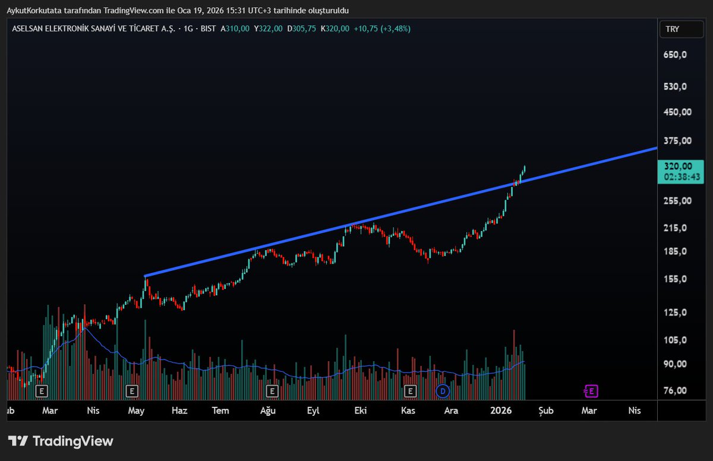
Task: Click the 185,0 price axis label
Action: point(676,251)
